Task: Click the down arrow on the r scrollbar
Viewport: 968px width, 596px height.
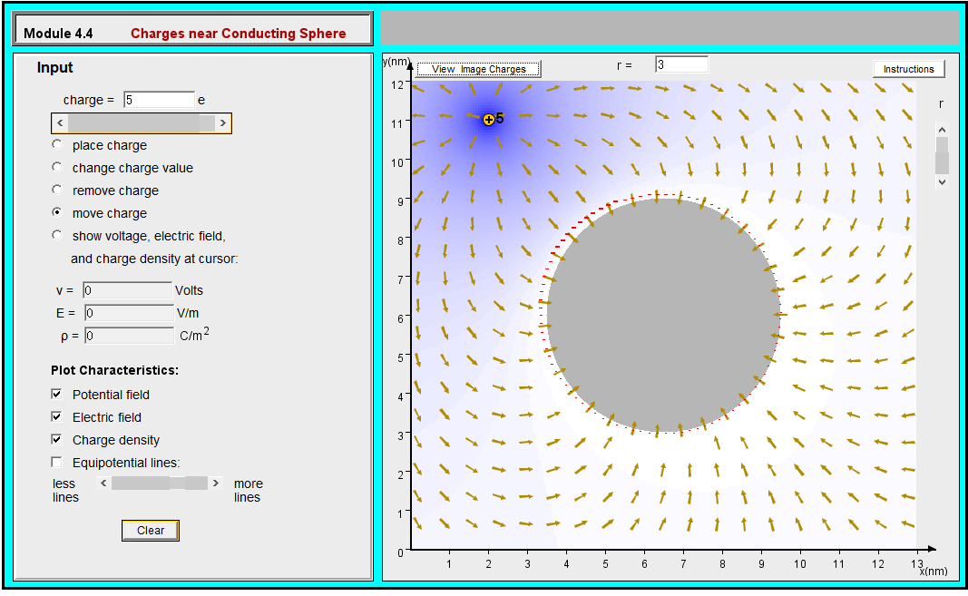Action: (941, 181)
